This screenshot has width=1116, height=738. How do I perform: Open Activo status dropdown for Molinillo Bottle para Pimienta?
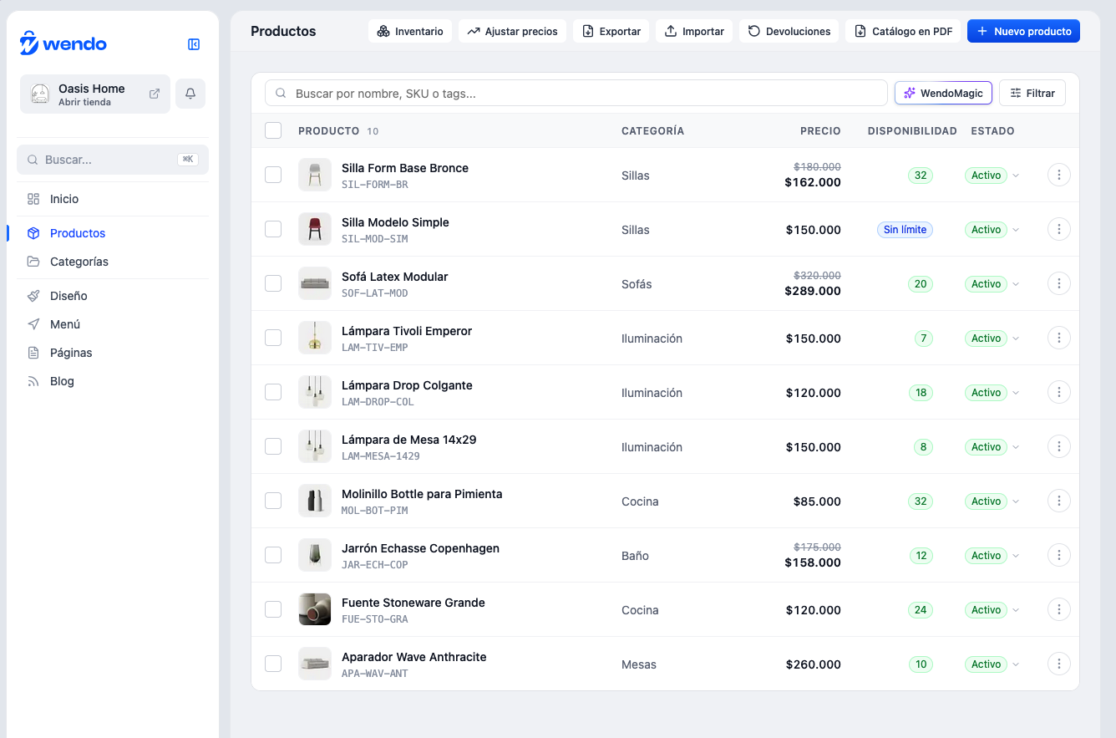(x=992, y=501)
